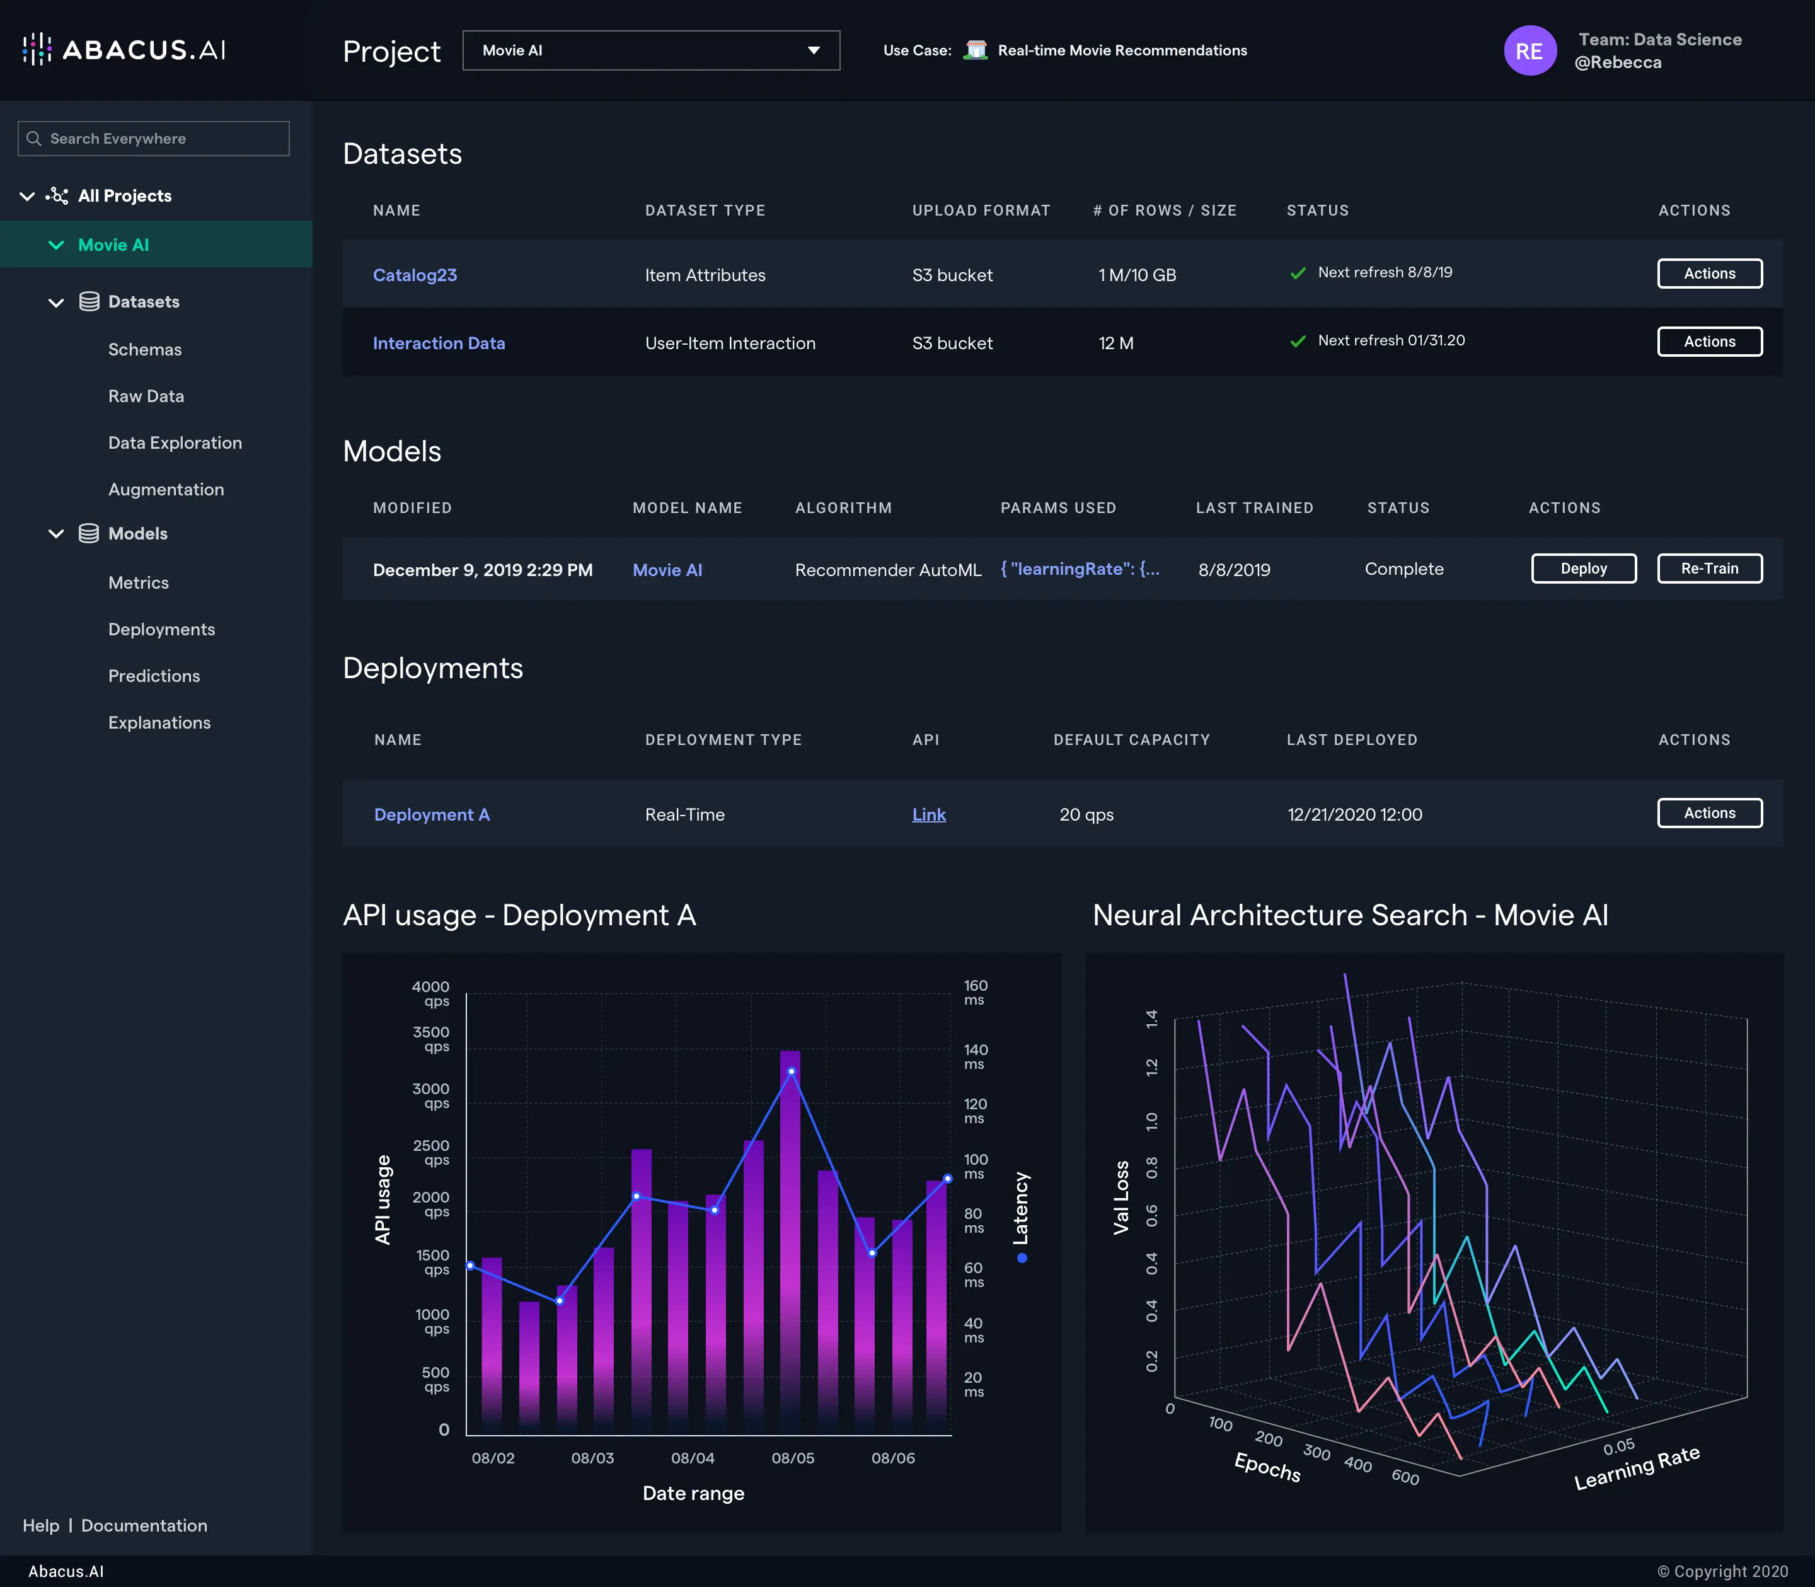Click the All Projects network icon
The image size is (1815, 1587).
57,196
